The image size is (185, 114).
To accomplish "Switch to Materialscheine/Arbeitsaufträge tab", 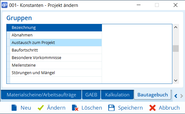I will pyautogui.click(x=41, y=95).
